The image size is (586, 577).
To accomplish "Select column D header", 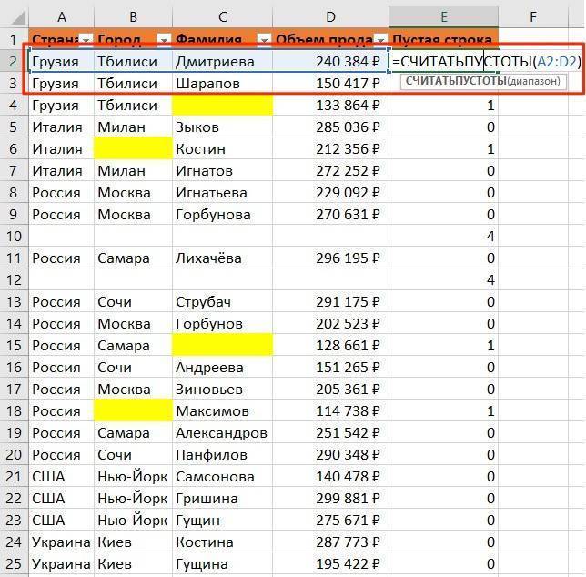I will pyautogui.click(x=330, y=16).
